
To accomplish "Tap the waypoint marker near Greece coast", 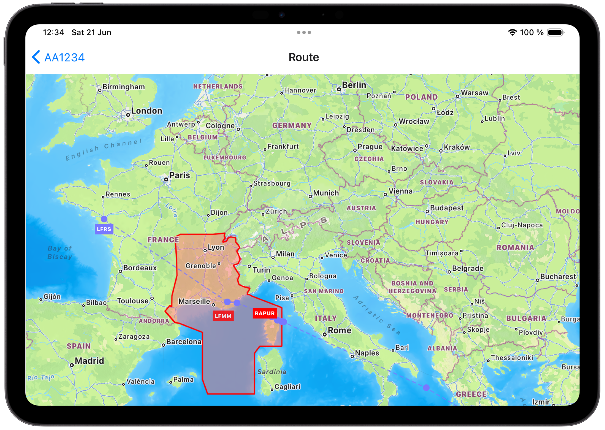I will click(426, 387).
